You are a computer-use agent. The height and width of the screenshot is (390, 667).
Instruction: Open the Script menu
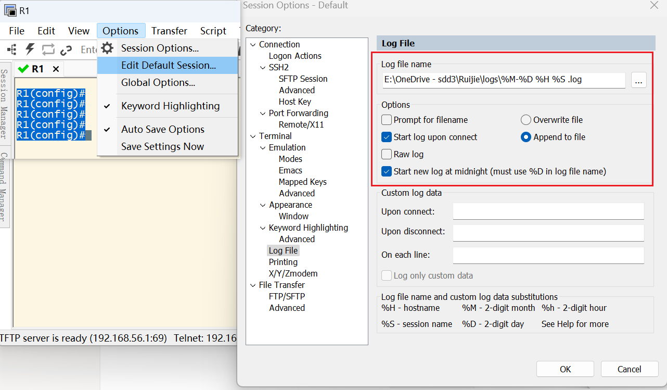coord(213,31)
